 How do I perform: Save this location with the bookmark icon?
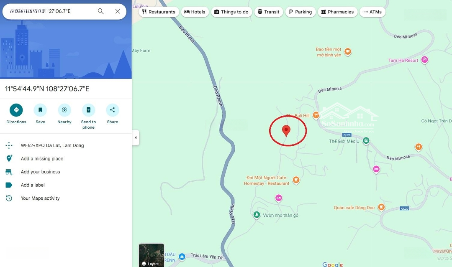coord(40,110)
